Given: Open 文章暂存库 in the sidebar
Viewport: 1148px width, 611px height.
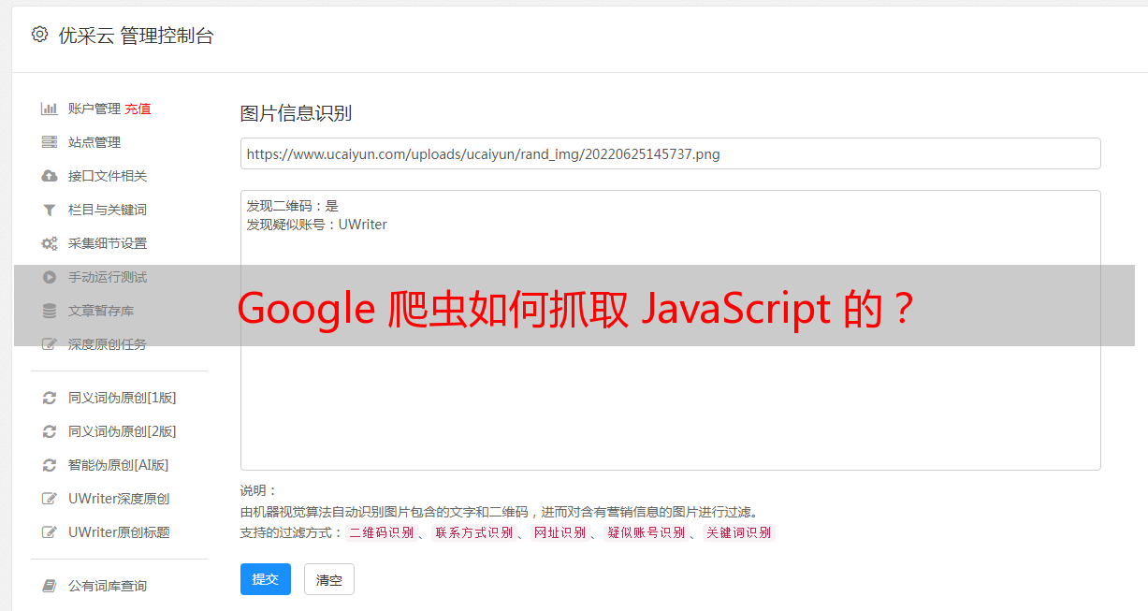Looking at the screenshot, I should 101,311.
